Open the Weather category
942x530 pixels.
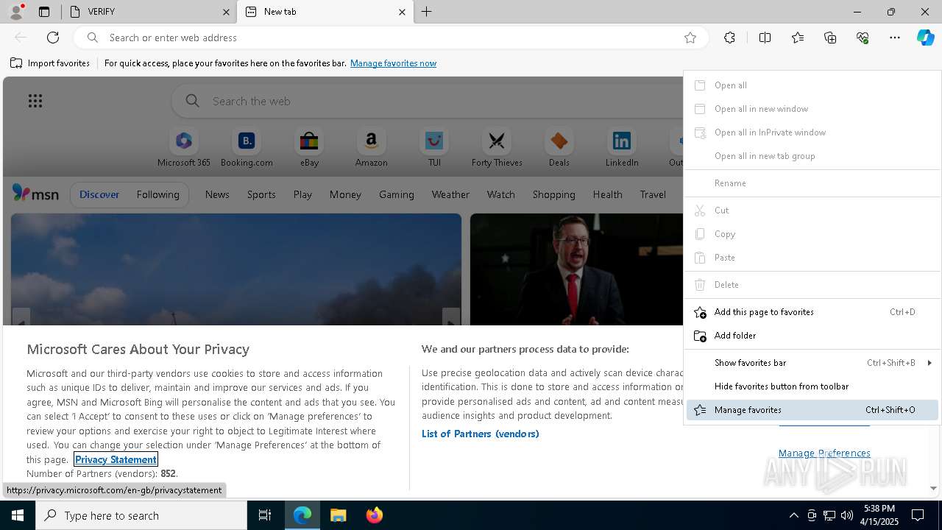pos(450,194)
